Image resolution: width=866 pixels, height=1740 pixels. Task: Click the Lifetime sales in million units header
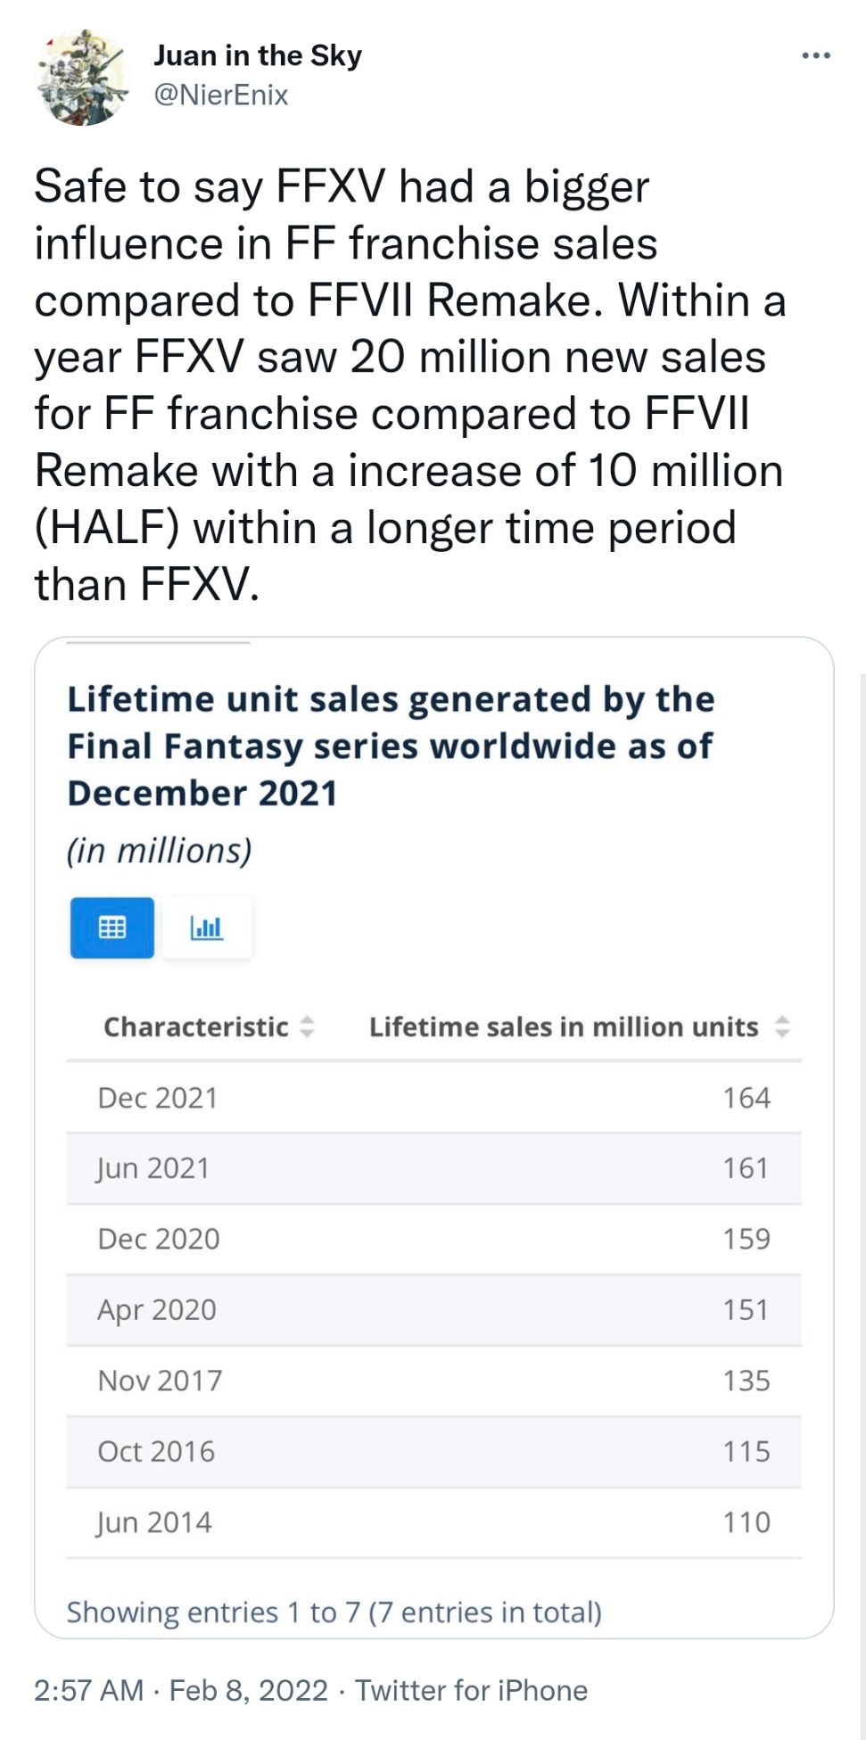(564, 1027)
